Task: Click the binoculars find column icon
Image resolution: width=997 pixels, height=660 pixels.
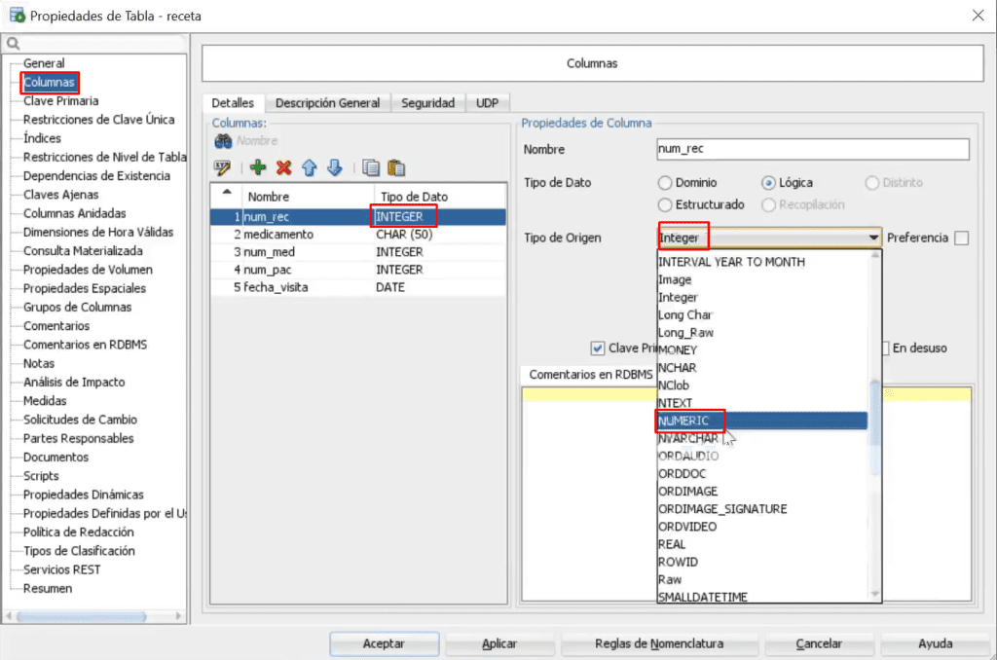Action: (223, 140)
